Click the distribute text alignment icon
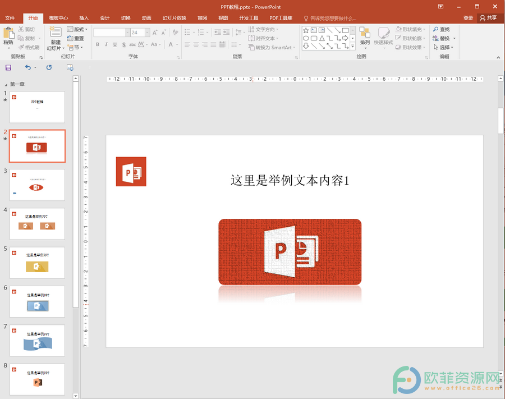This screenshot has width=505, height=399. [222, 44]
